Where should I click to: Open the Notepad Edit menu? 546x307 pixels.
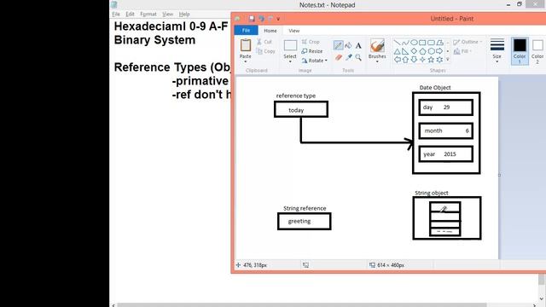[x=130, y=14]
